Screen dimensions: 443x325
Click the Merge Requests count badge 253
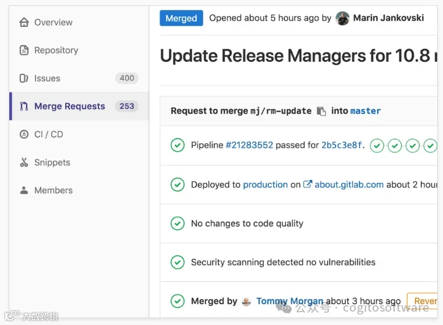coord(126,106)
